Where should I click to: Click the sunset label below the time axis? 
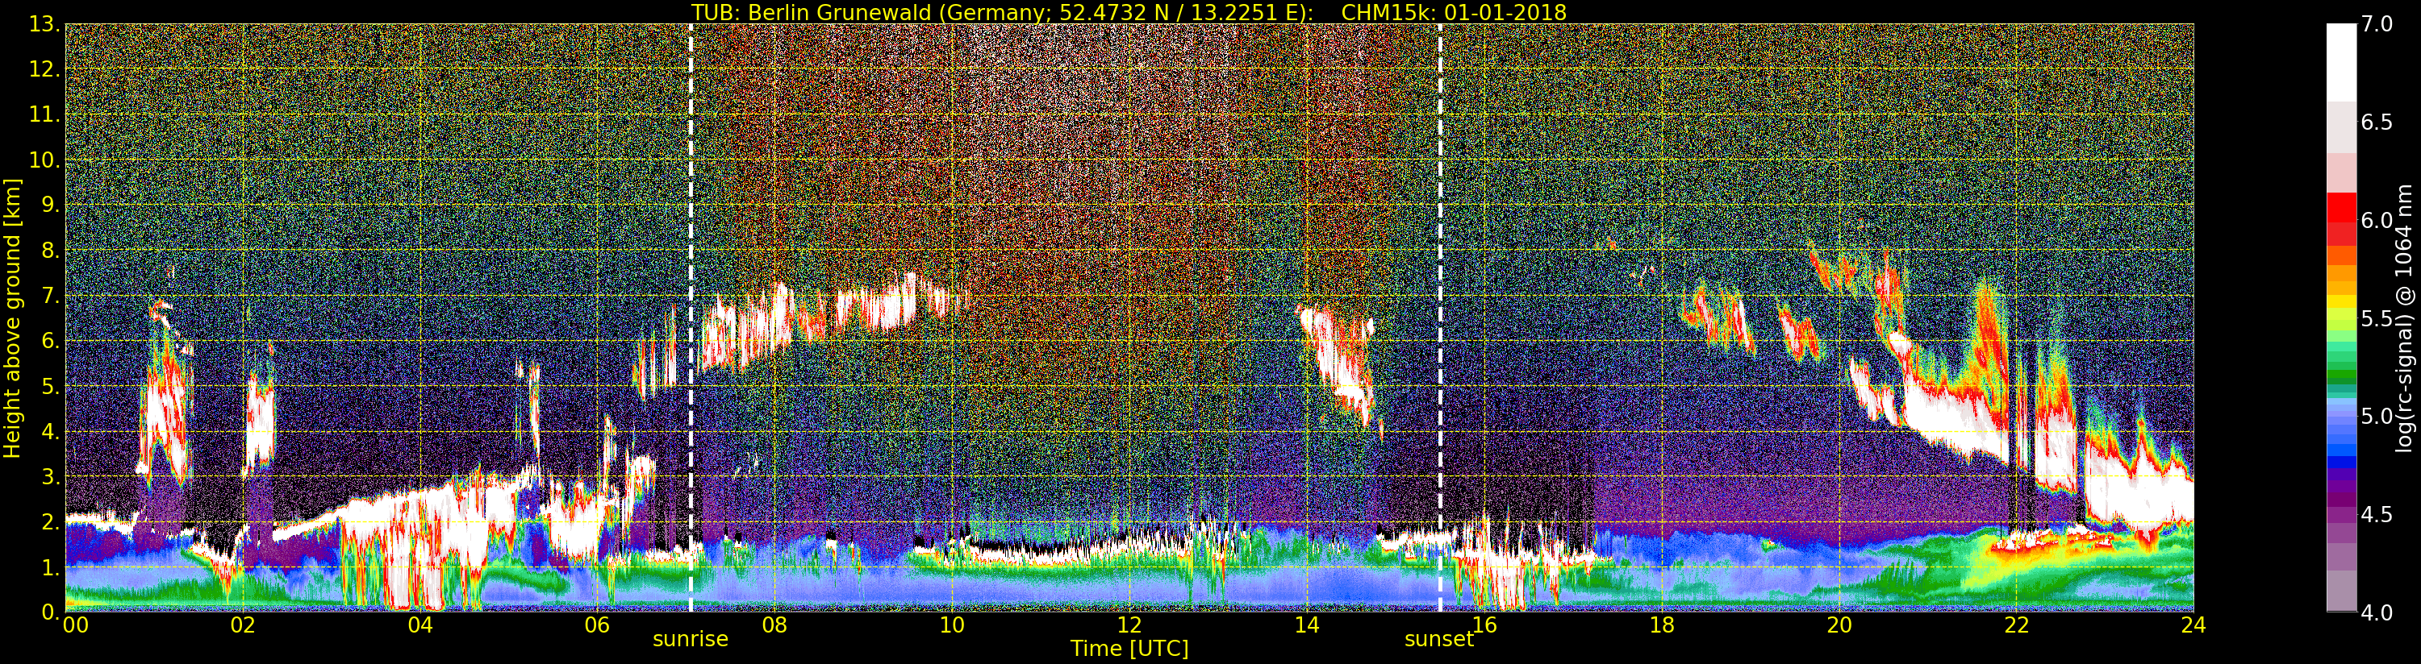point(1439,640)
